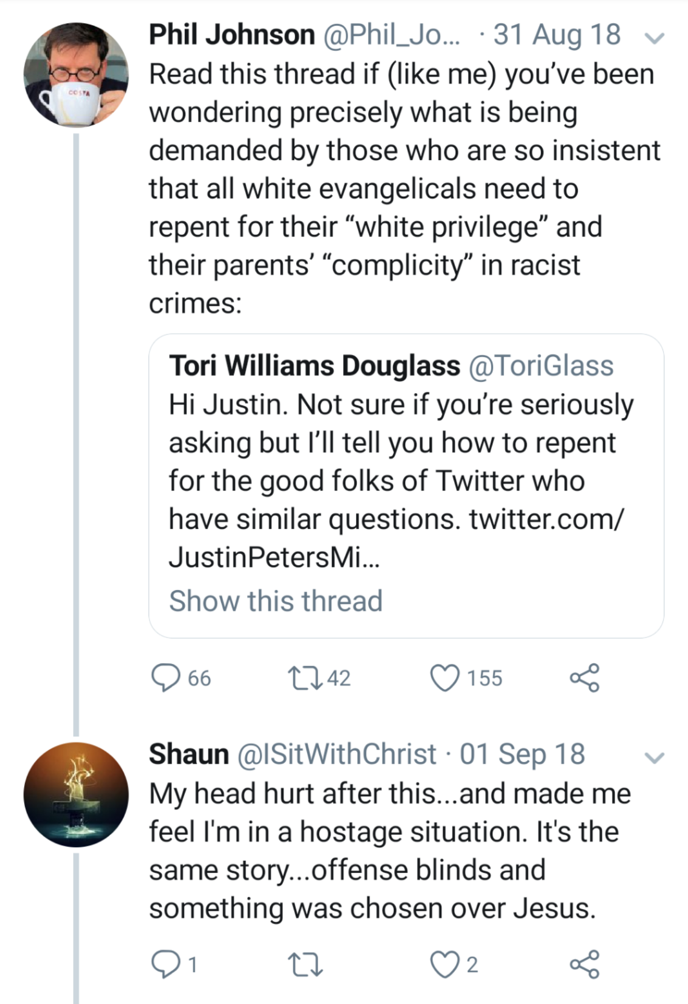
Task: Open Shaun's profile name
Action: point(189,754)
